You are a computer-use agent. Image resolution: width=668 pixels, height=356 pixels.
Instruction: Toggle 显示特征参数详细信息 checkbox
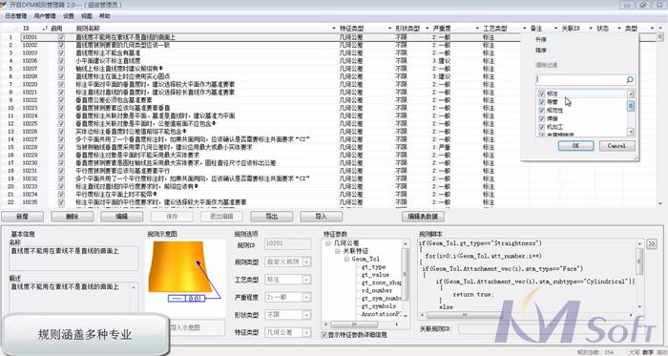pos(324,335)
